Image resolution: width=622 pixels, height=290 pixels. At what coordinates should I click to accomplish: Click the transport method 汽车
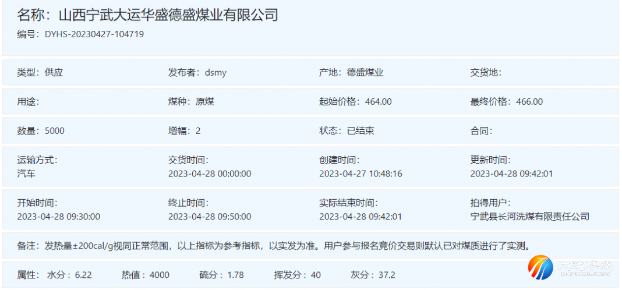click(26, 174)
